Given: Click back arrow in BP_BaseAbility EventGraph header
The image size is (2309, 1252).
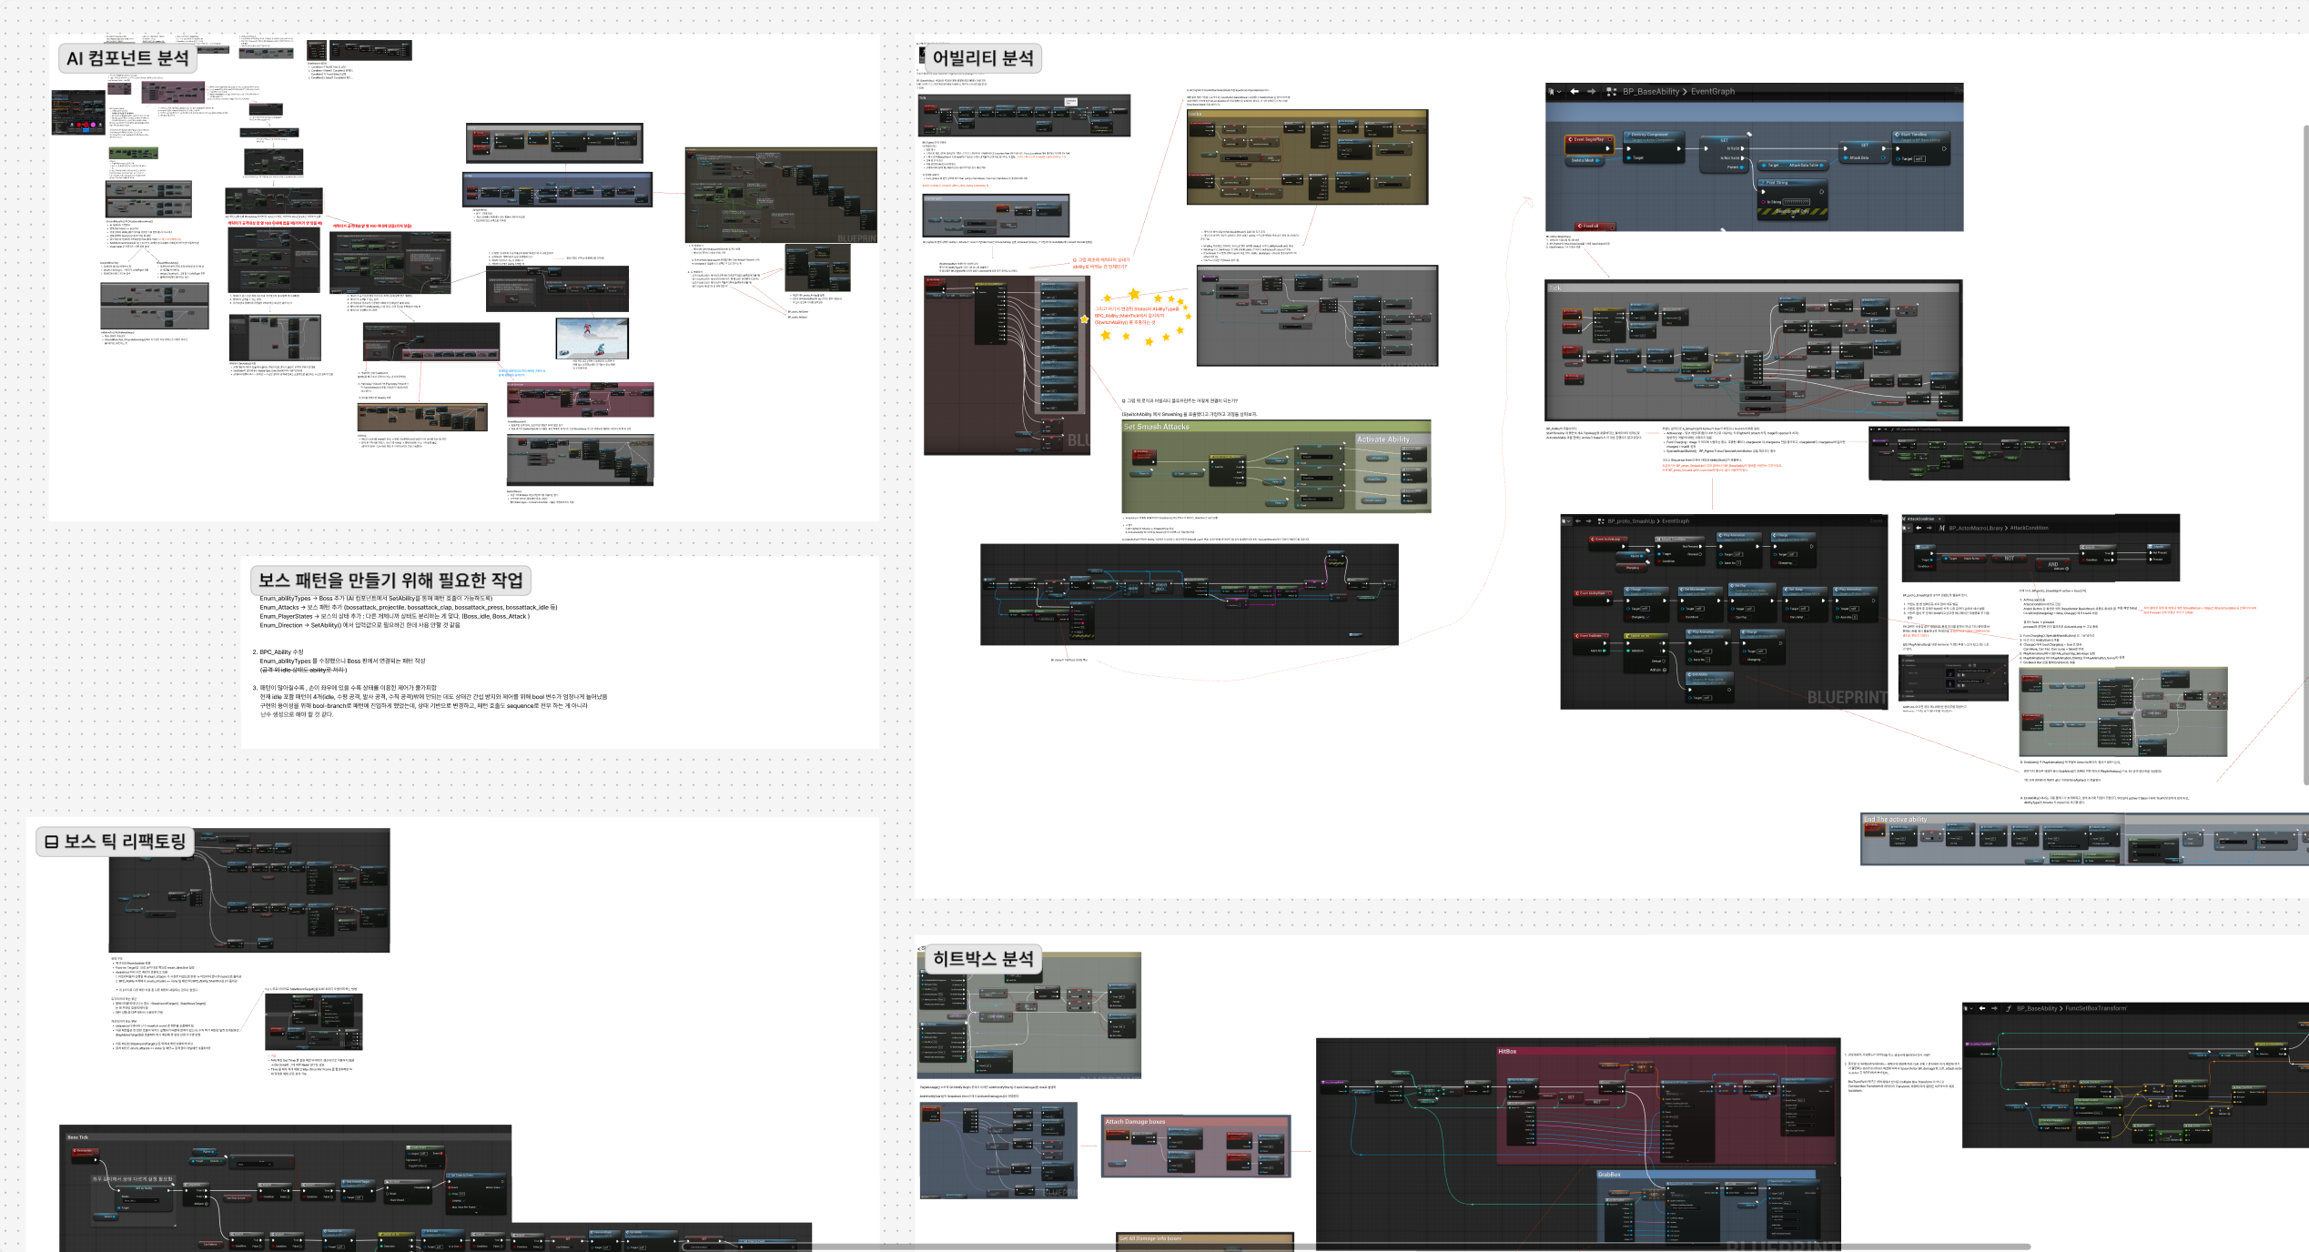Looking at the screenshot, I should tap(1575, 91).
